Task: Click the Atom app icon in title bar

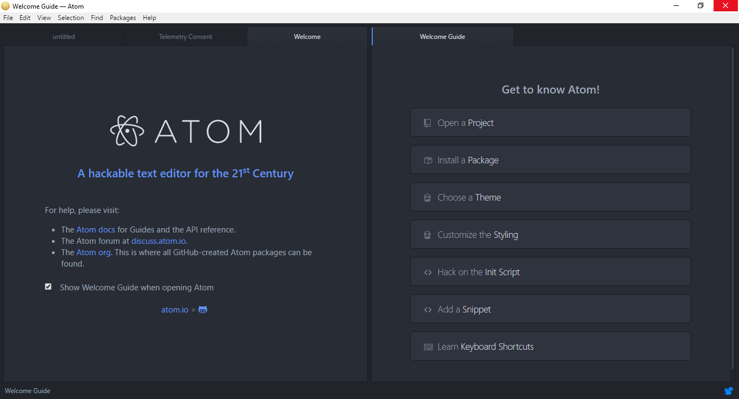Action: (6, 6)
